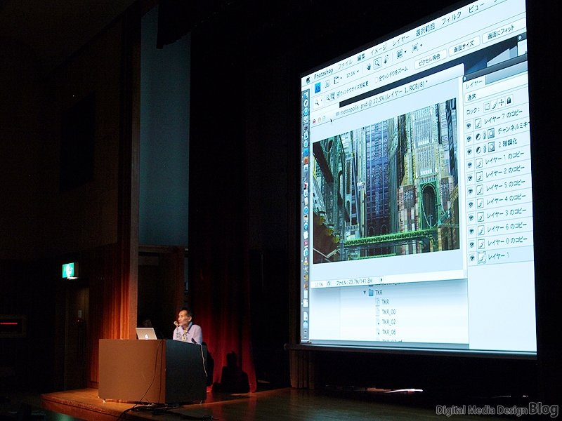562x421 pixels.
Task: Click the ファイル: 23.7M/141.8M status info
Action: point(355,282)
